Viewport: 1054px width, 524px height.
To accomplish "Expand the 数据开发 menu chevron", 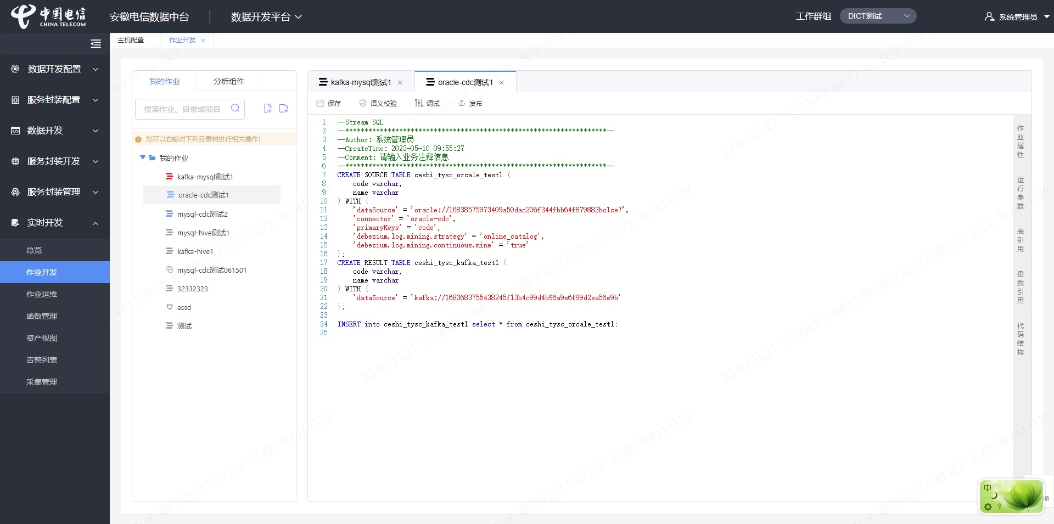I will 96,131.
